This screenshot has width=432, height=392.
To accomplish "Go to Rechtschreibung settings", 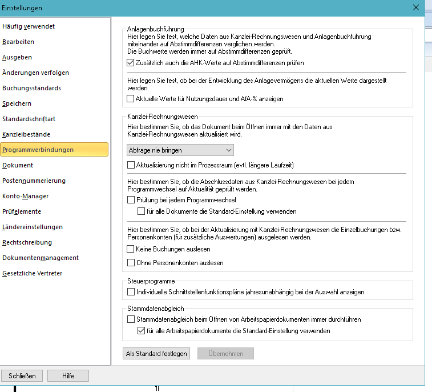I will 27,243.
